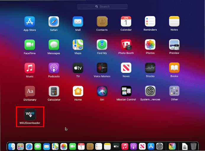
Task: Launch Photo Booth
Action: [x=126, y=45]
